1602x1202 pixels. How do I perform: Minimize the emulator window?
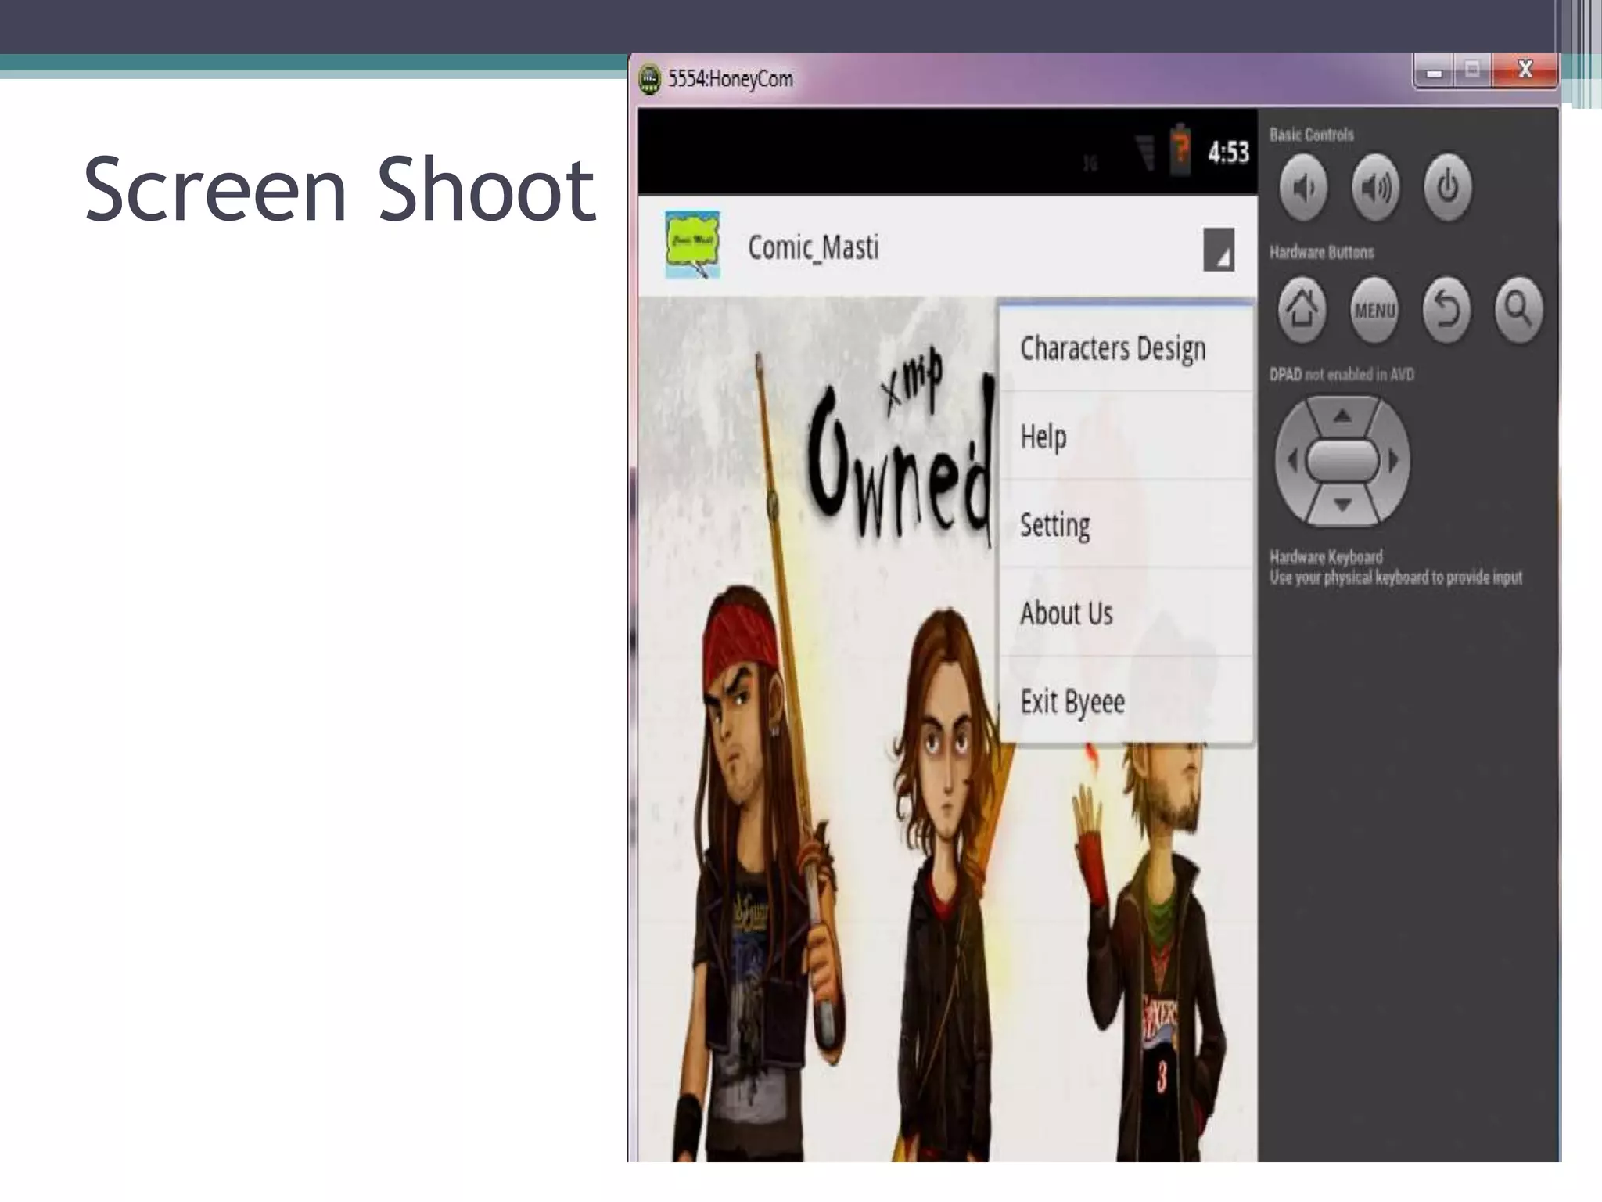(x=1434, y=72)
